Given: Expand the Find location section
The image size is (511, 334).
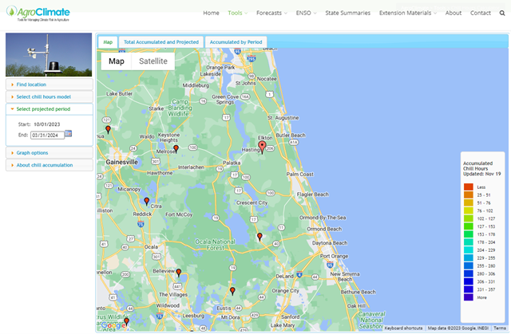Looking at the screenshot, I should point(31,84).
